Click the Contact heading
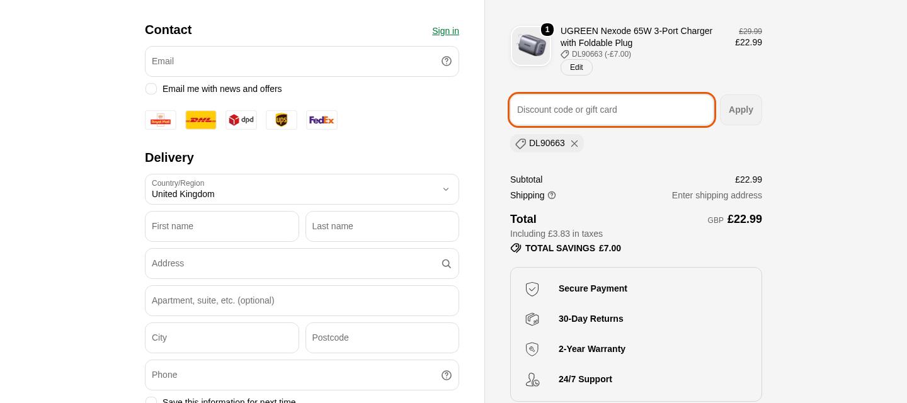The image size is (907, 403). (x=168, y=30)
